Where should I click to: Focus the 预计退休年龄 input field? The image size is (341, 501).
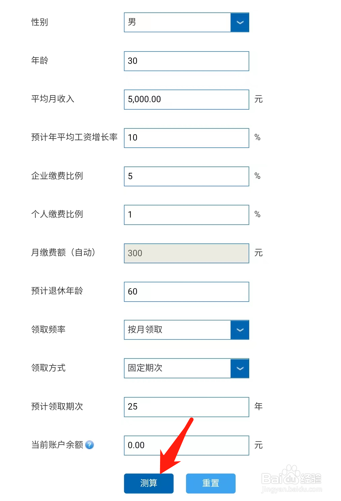(x=187, y=292)
